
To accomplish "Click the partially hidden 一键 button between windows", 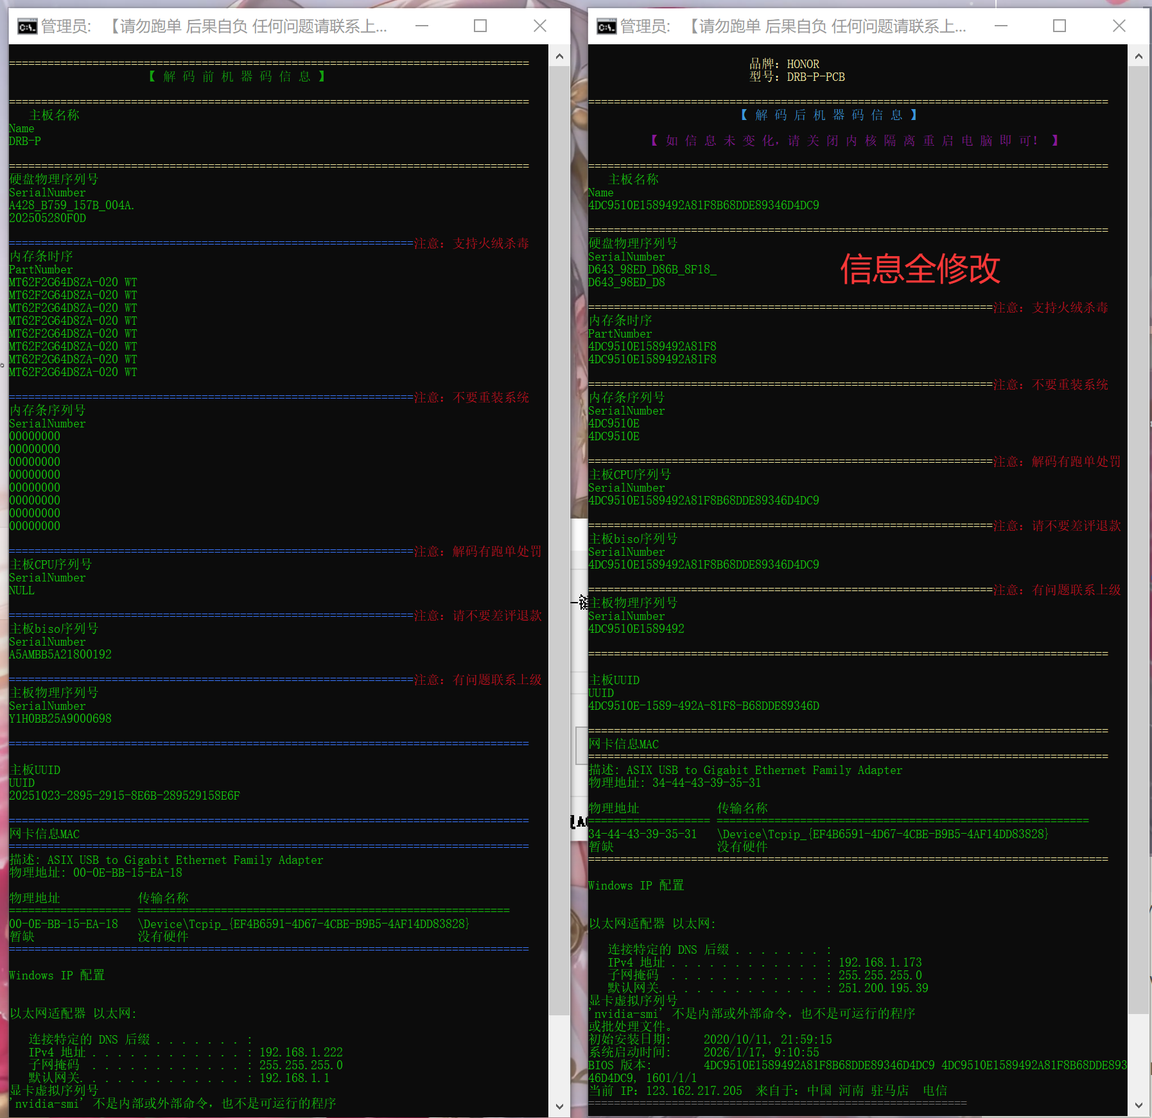I will pos(582,603).
